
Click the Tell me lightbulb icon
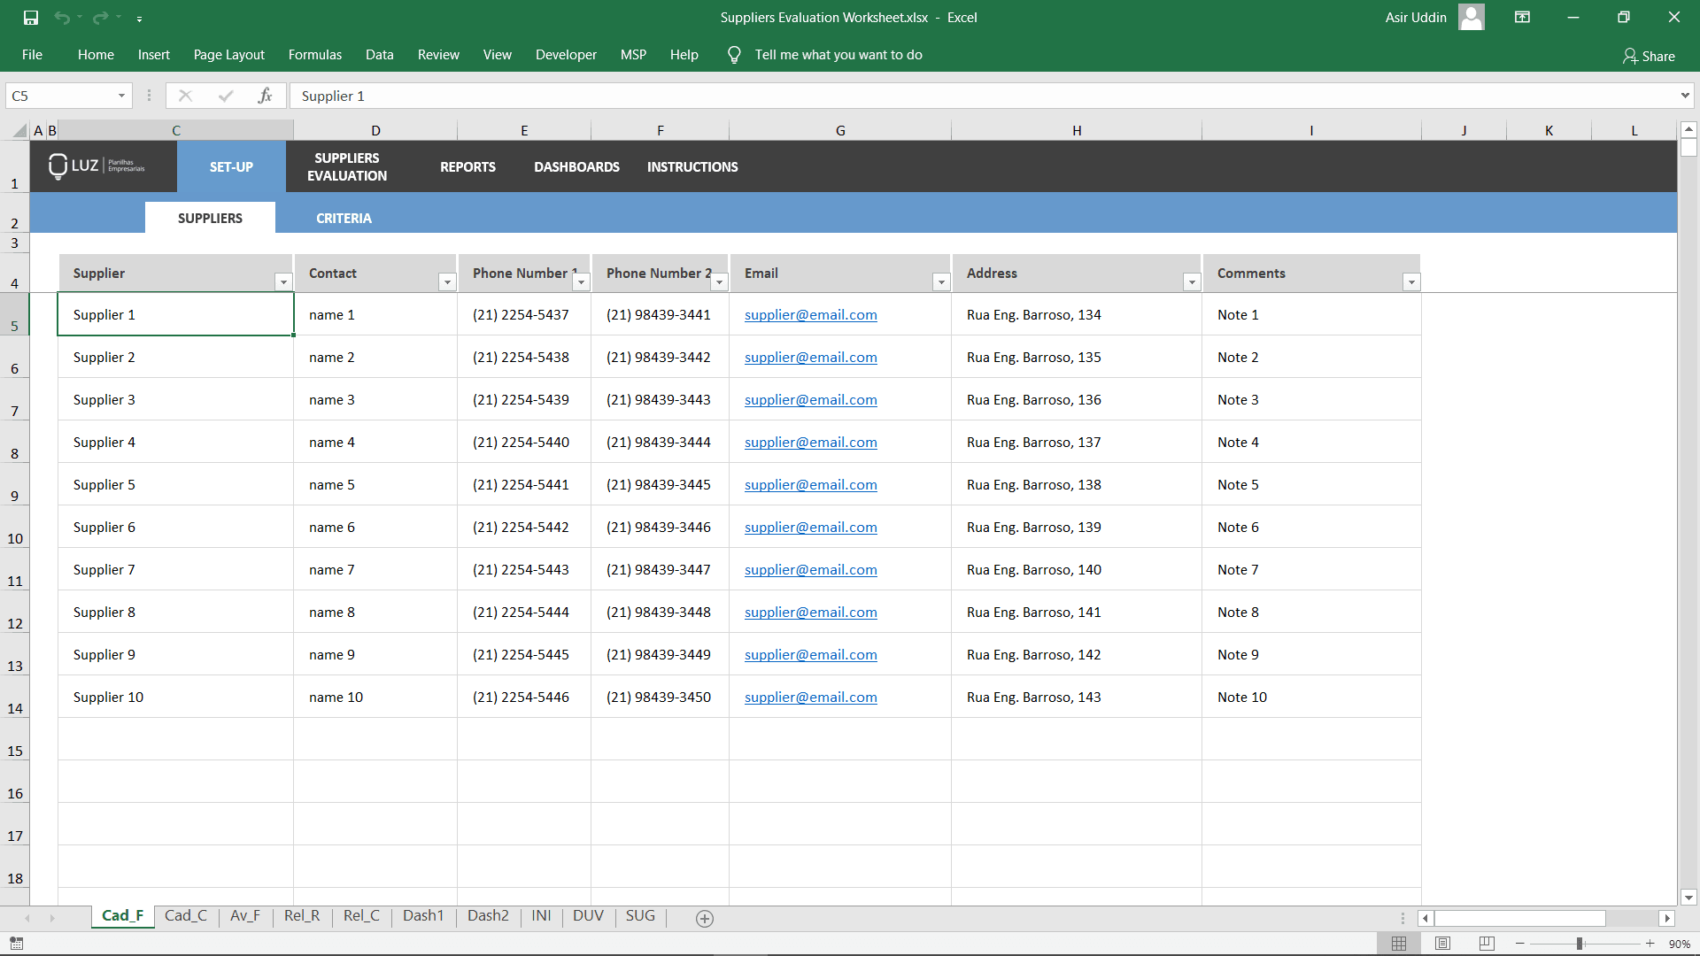click(733, 54)
